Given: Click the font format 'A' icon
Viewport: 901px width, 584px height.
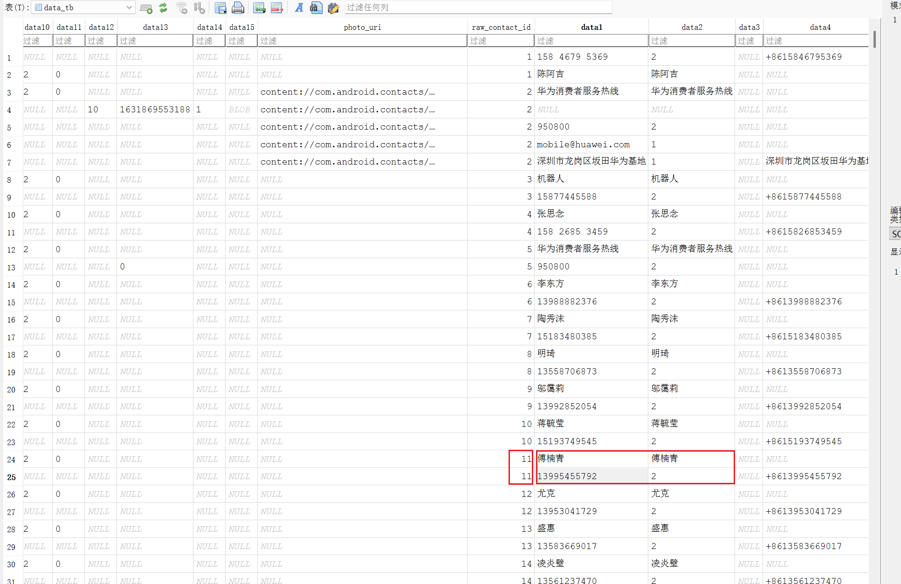Looking at the screenshot, I should (299, 7).
